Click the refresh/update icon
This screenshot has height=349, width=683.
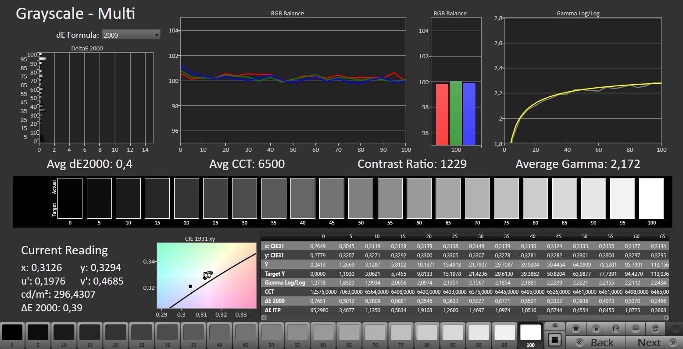pos(655,329)
